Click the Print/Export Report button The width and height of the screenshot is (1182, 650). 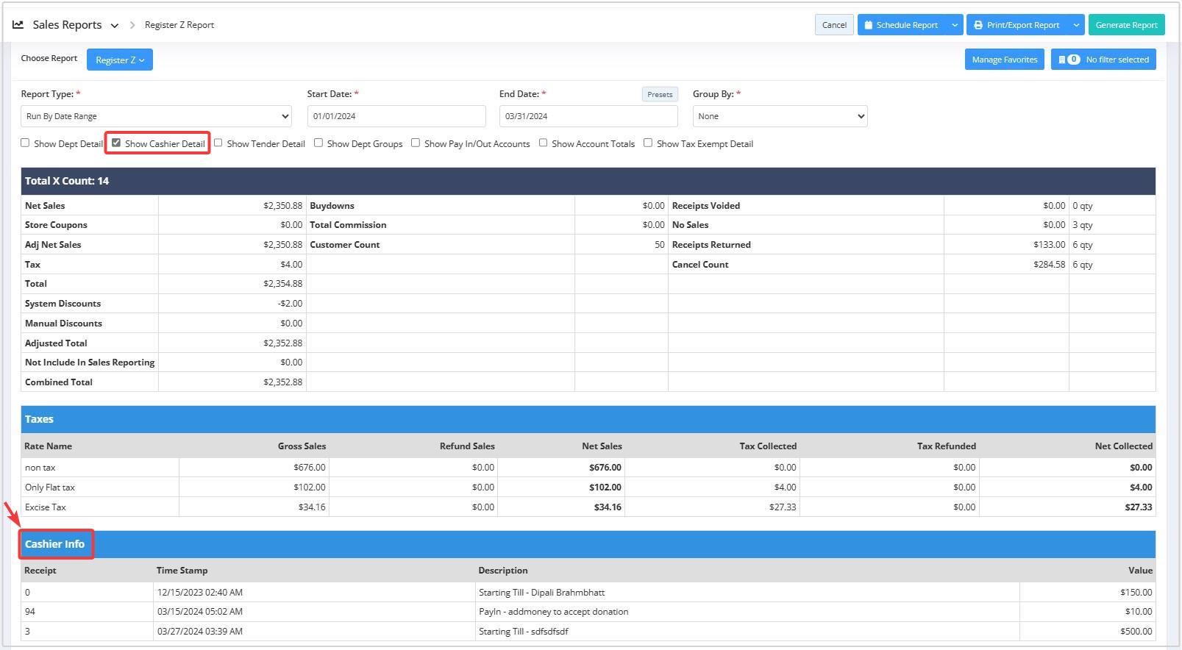1017,25
